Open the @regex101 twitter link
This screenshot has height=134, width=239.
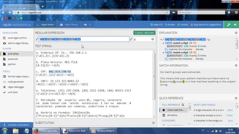(156, 25)
